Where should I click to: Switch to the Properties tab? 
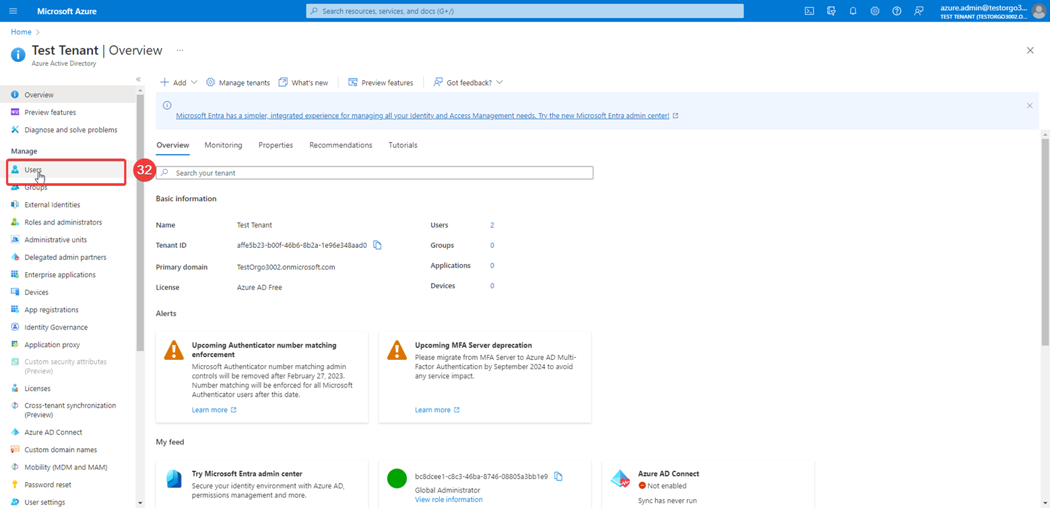pyautogui.click(x=275, y=145)
